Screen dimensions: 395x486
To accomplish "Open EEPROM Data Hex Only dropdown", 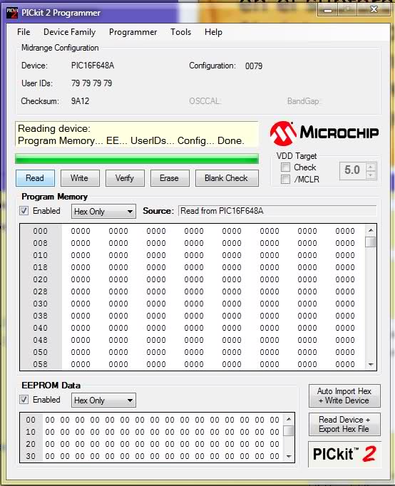I will pyautogui.click(x=103, y=400).
